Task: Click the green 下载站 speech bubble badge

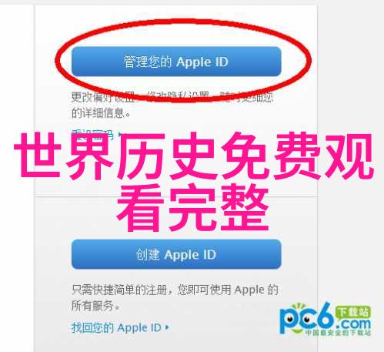Action: click(x=353, y=312)
